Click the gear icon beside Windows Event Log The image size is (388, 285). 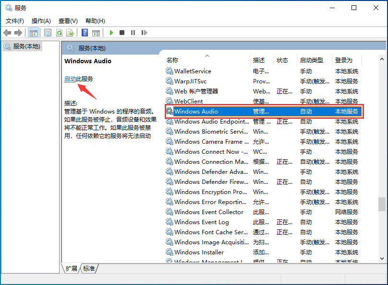(169, 222)
